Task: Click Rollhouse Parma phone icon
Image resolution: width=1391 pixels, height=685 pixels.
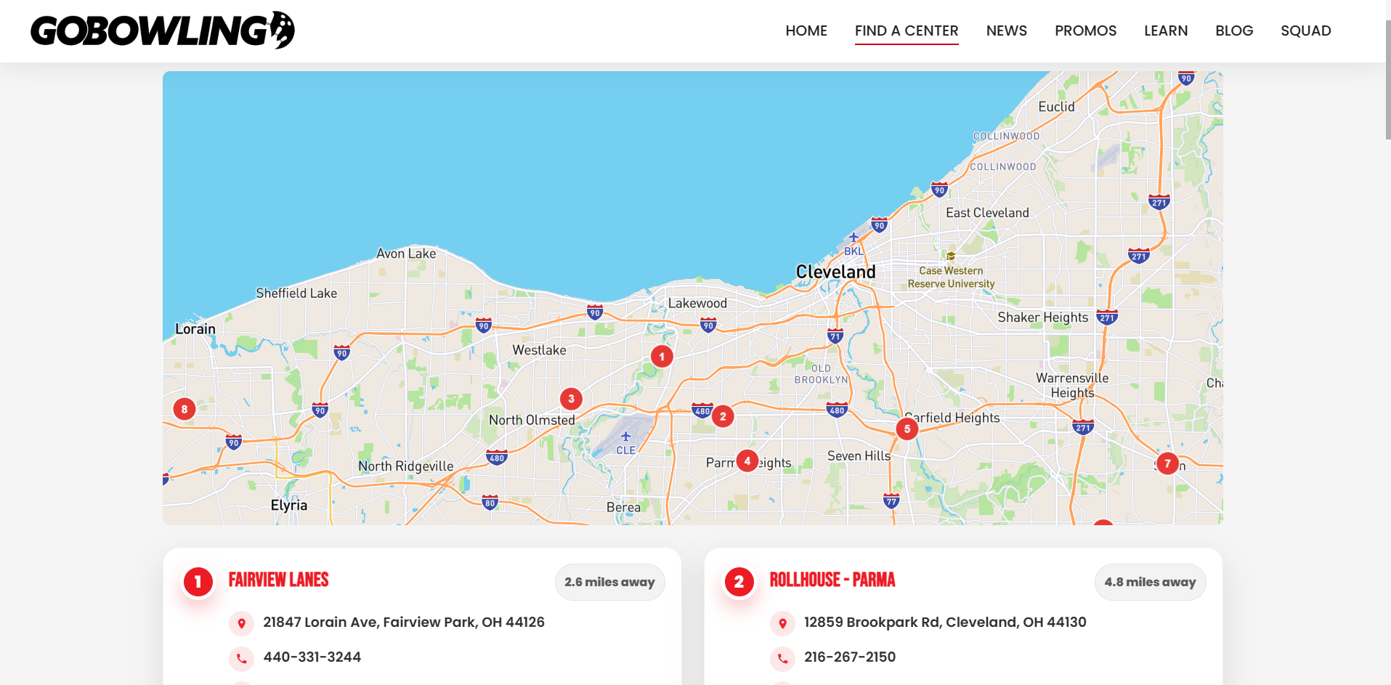Action: point(782,658)
